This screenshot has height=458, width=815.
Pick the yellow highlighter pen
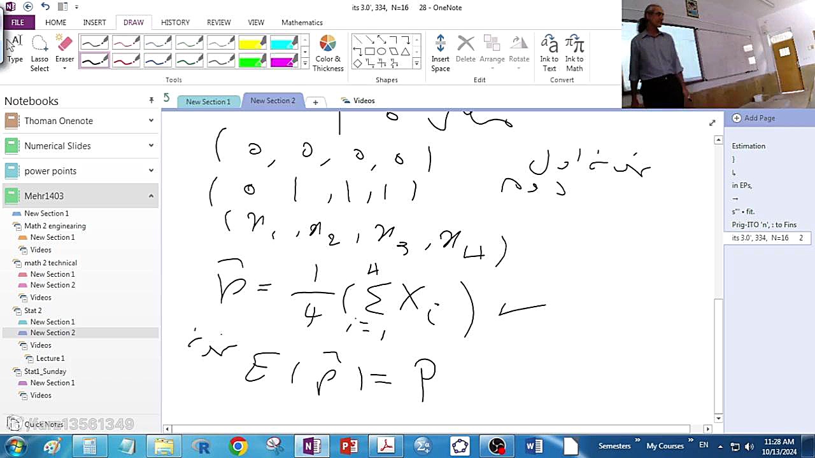[x=252, y=43]
